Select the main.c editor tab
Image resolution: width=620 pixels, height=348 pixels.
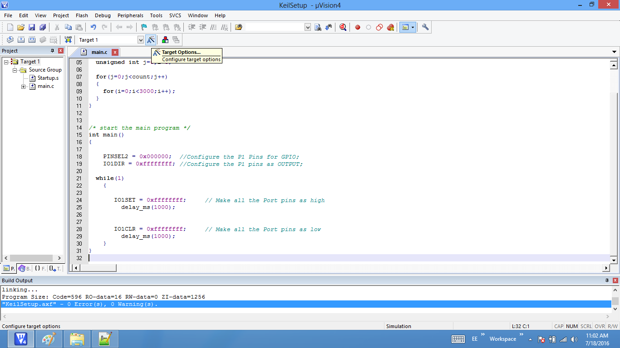point(95,52)
